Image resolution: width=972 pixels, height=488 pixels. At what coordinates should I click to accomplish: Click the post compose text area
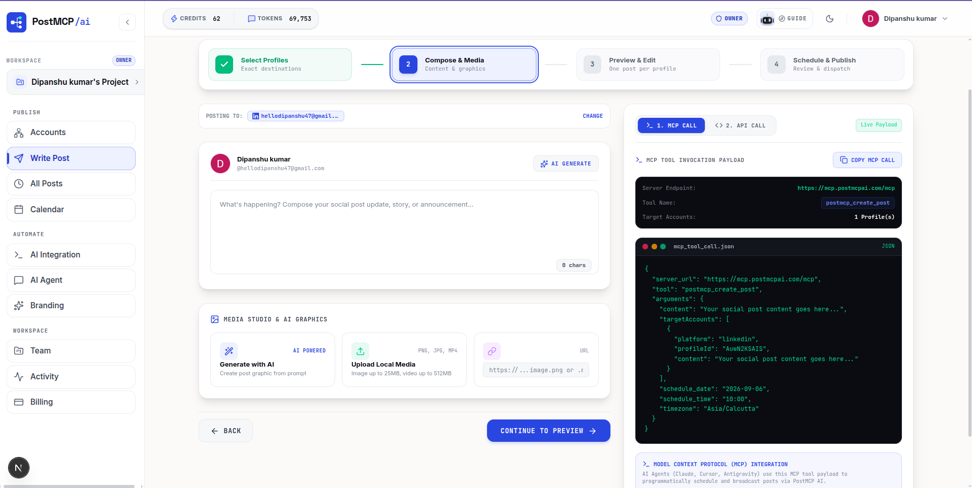[x=404, y=232]
